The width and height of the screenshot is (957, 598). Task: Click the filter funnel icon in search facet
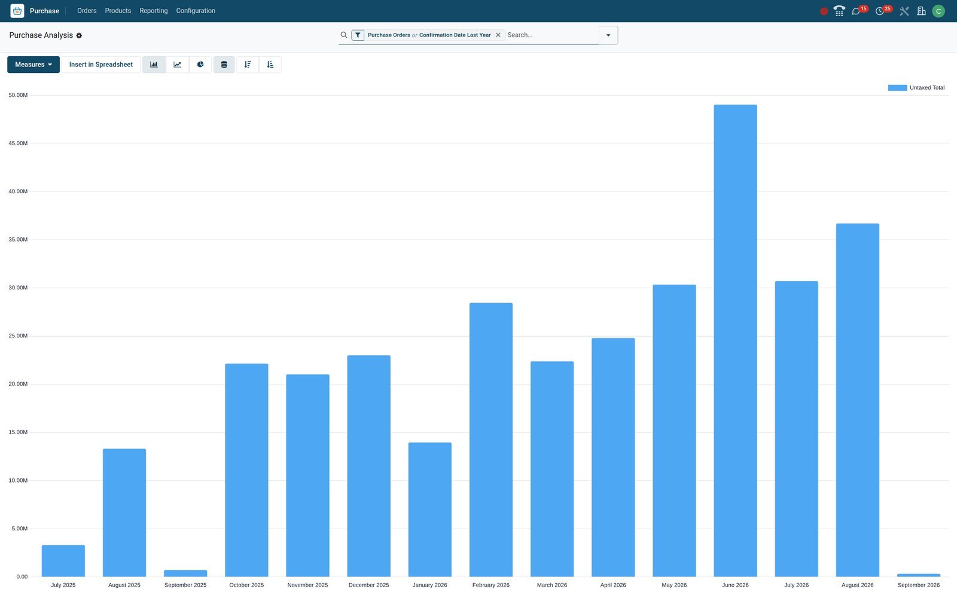coord(358,35)
